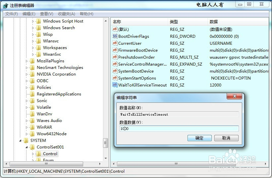Expand the Policies key
272x178 pixels.
click(27, 88)
